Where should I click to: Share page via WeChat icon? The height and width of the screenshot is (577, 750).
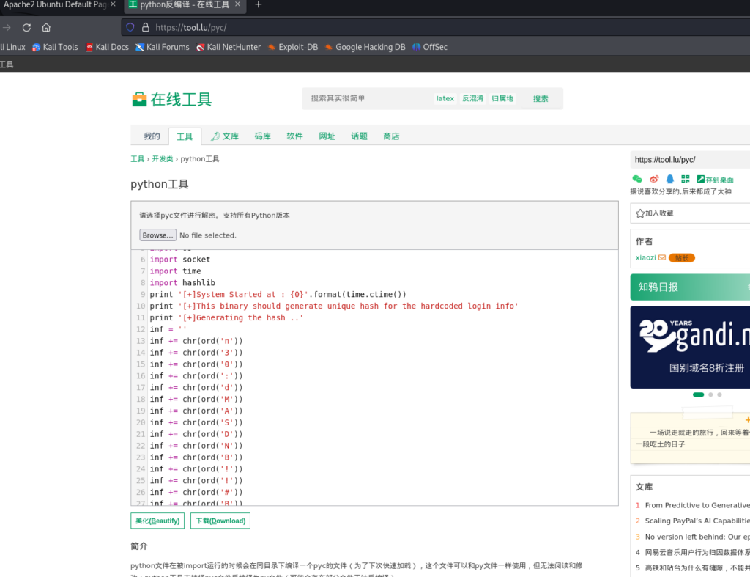click(x=636, y=179)
